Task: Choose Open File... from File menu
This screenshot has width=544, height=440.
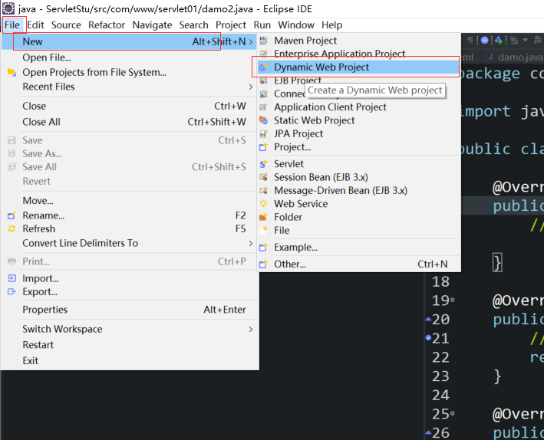Action: [x=130, y=57]
